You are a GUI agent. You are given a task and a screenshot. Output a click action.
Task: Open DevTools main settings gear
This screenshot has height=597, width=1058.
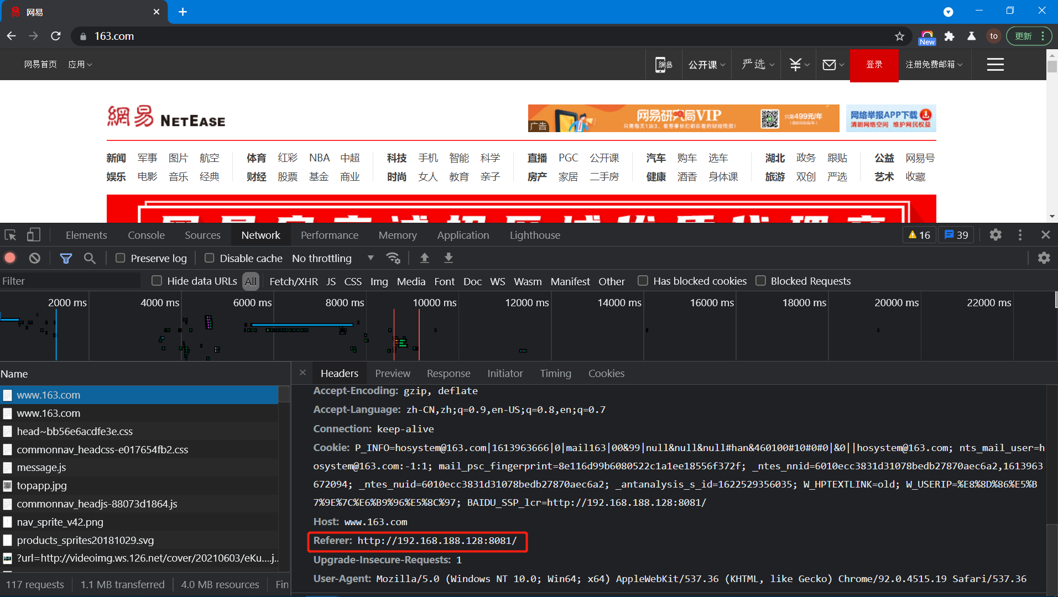click(996, 235)
